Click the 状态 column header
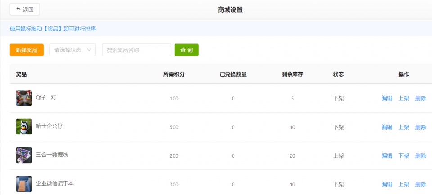 (x=338, y=74)
